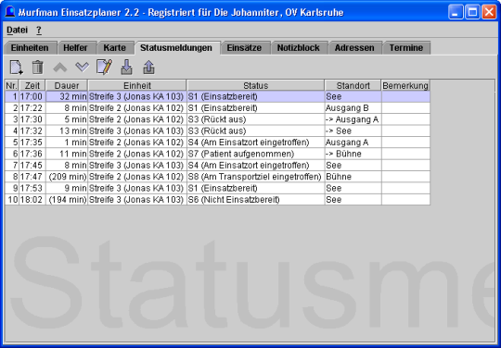Move entry down with the down chevron icon
Viewport: 501px width, 348px height.
click(83, 68)
